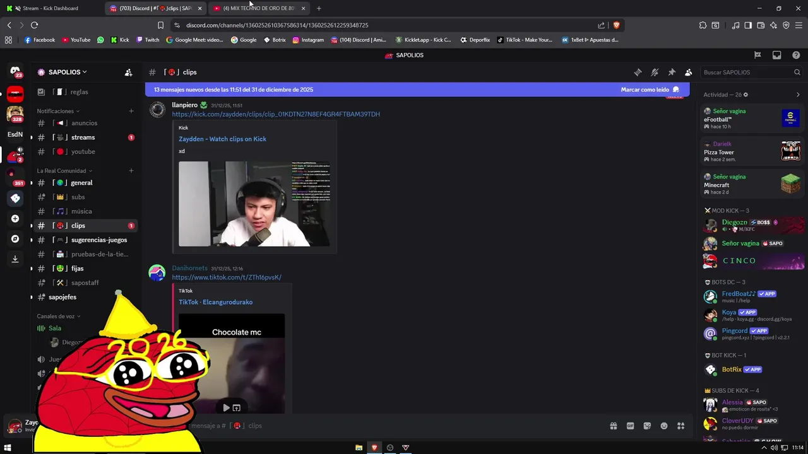Click the share icon in address bar
Viewport: 808px width, 454px height.
pos(601,25)
